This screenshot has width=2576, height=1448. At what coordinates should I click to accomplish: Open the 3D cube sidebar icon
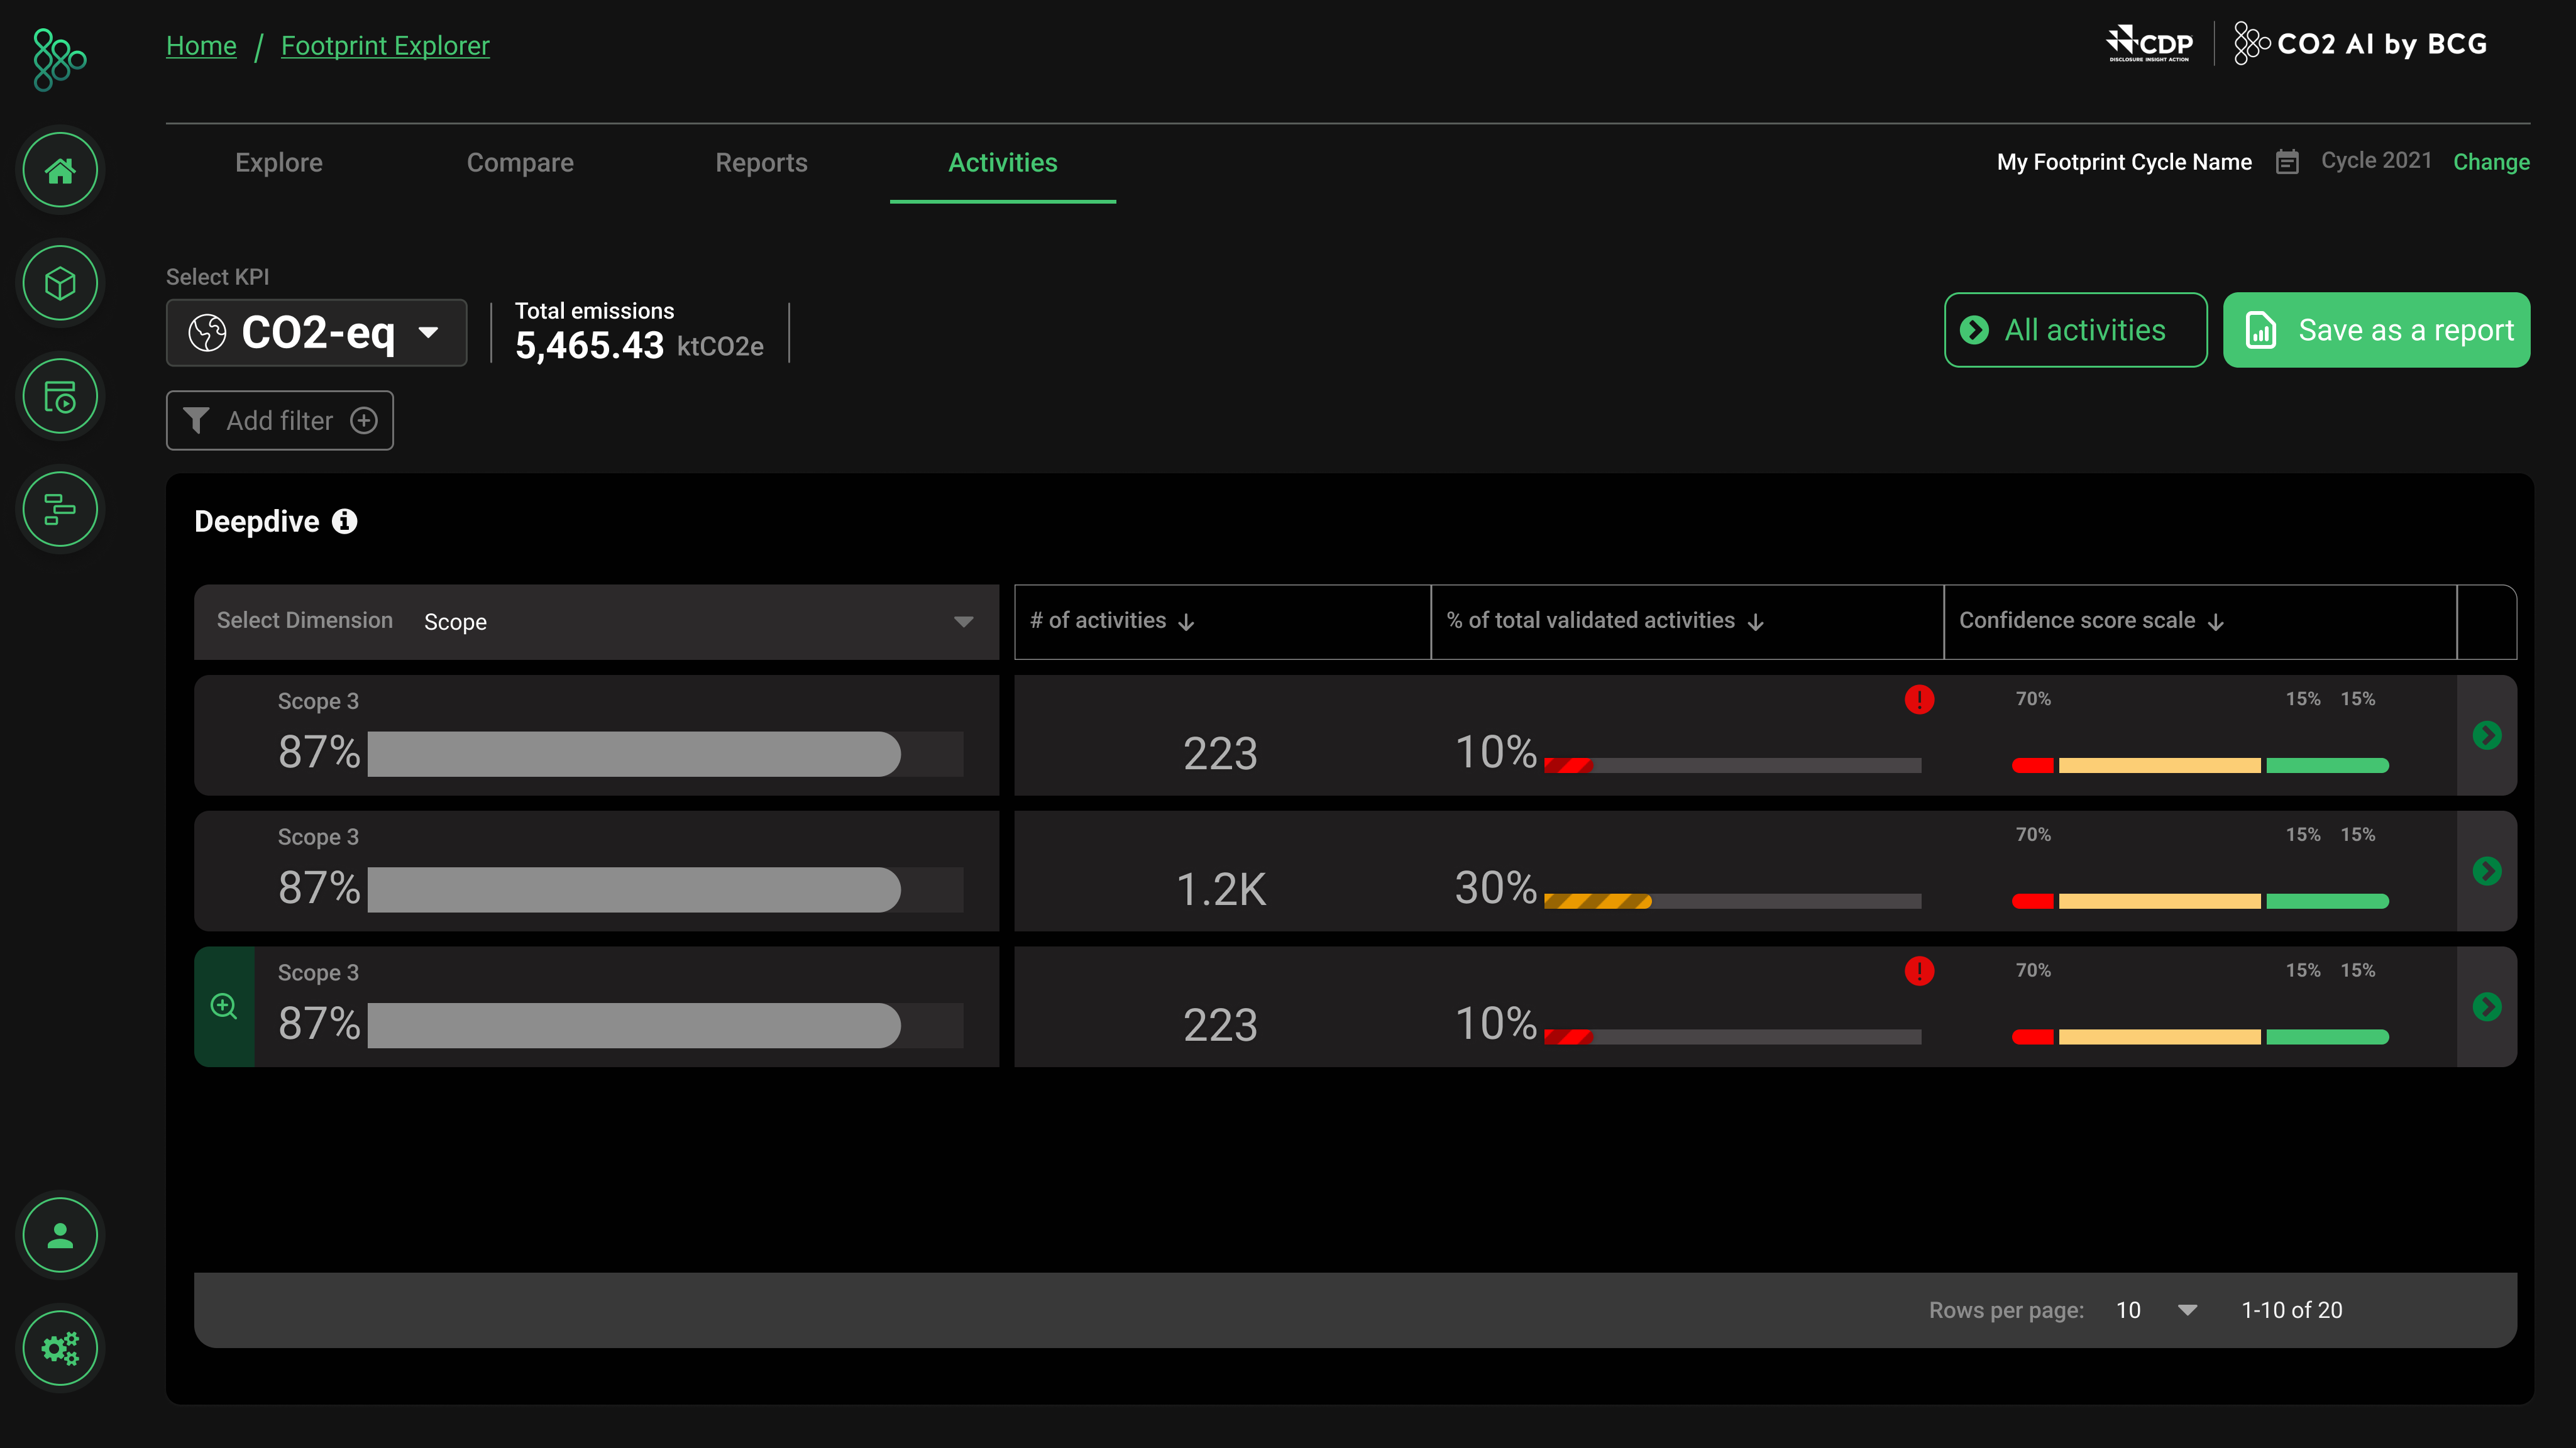(x=60, y=284)
